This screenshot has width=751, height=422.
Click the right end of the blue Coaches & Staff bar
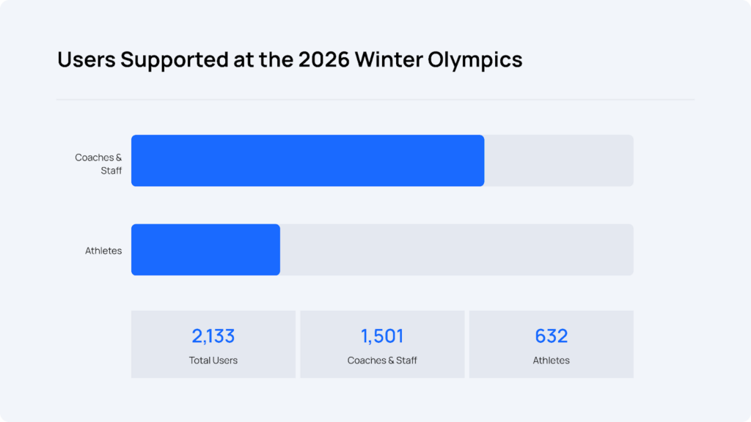[x=480, y=160]
